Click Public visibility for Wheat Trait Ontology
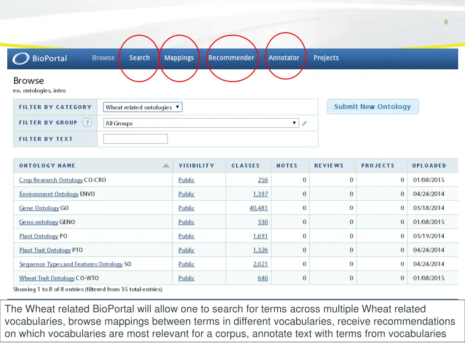Viewport: 465px width, 348px height. click(186, 278)
